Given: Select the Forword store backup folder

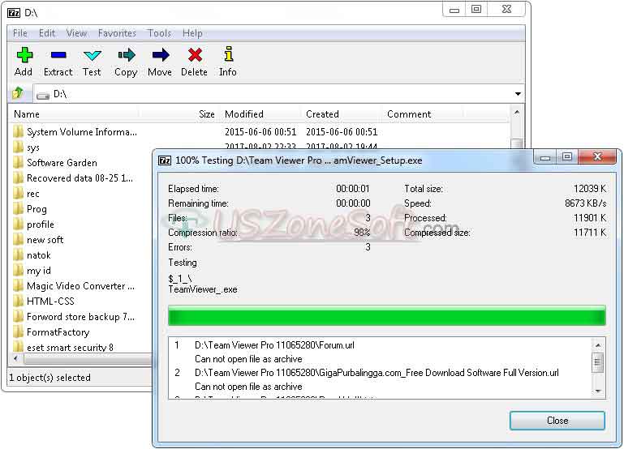Looking at the screenshot, I should click(82, 317).
